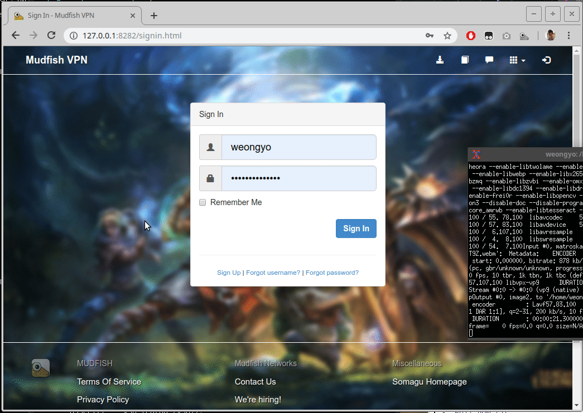
Task: Open the Terms Of Service footer link
Action: [x=109, y=382]
